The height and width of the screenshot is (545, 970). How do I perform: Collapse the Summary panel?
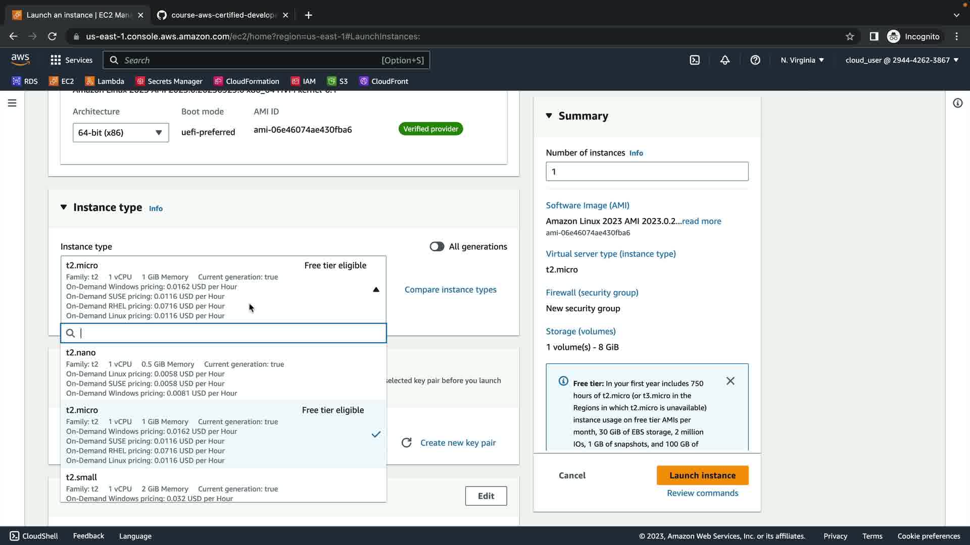tap(549, 116)
